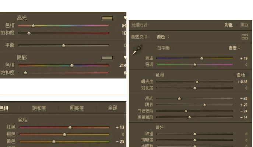
Task: Click the highlights color swatch
Action: click(107, 18)
